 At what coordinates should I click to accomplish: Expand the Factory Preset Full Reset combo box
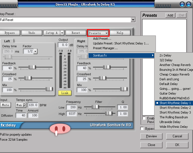pos(133,20)
